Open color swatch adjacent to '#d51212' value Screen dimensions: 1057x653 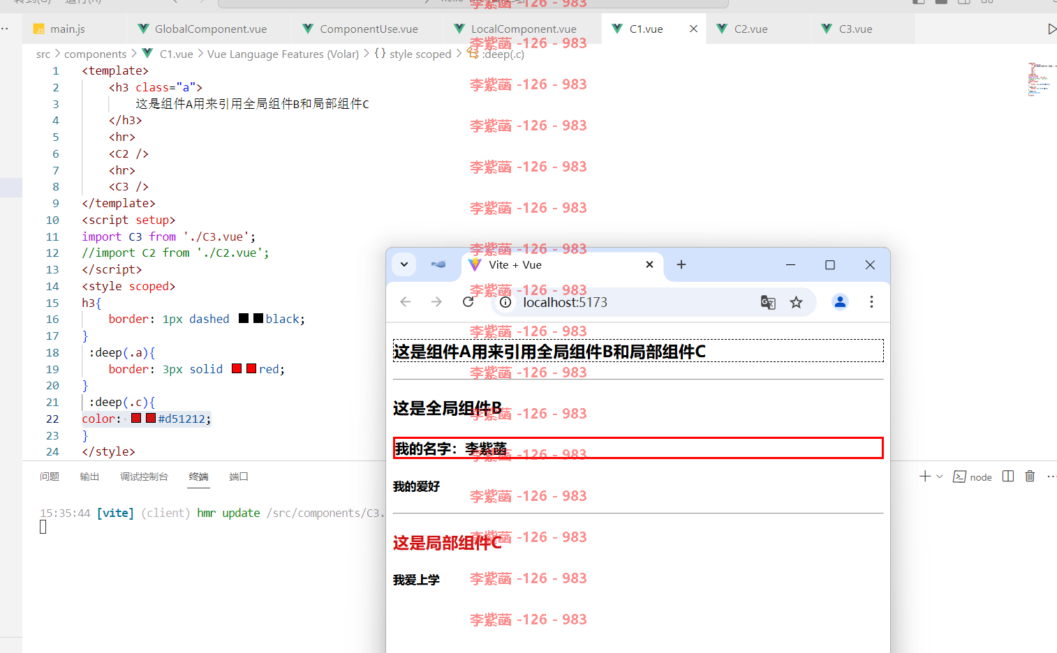coord(151,418)
